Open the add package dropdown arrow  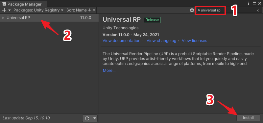pyautogui.click(x=10, y=10)
